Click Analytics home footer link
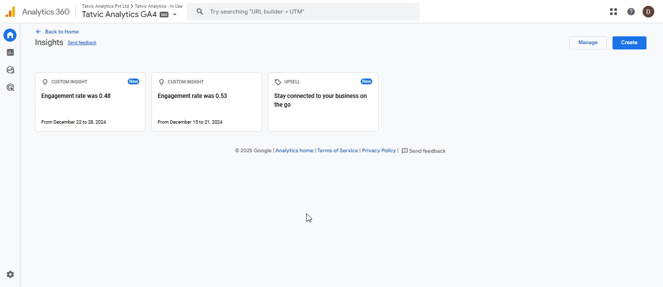This screenshot has height=287, width=663. click(294, 151)
